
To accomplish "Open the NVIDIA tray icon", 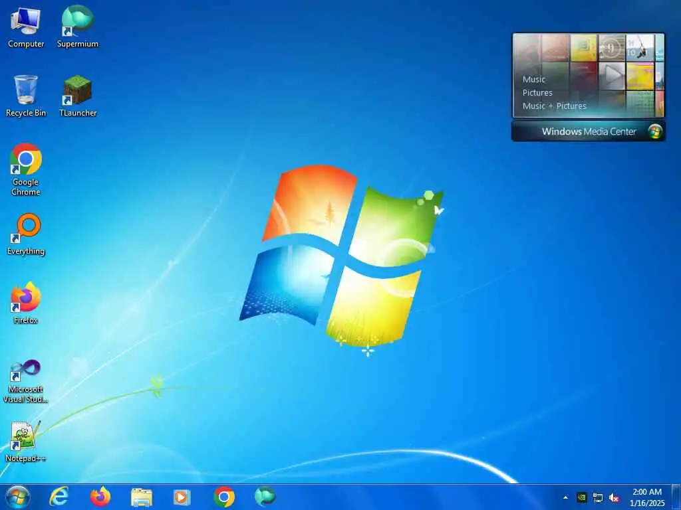I will point(581,497).
